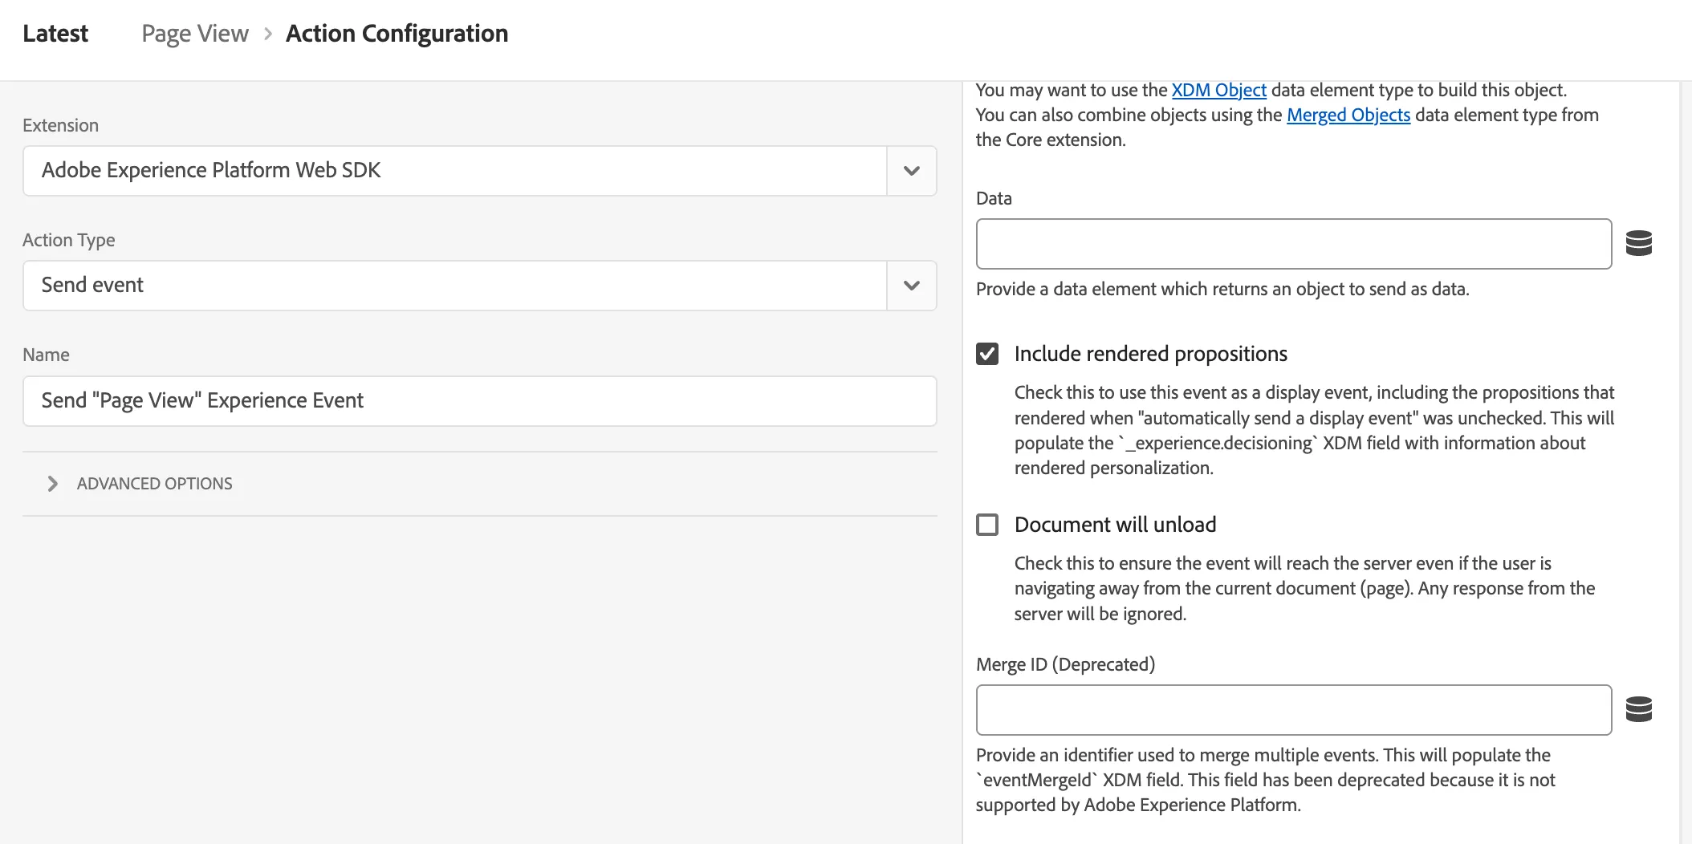Open the Action Type dropdown
Image resolution: width=1692 pixels, height=844 pixels.
tap(911, 286)
